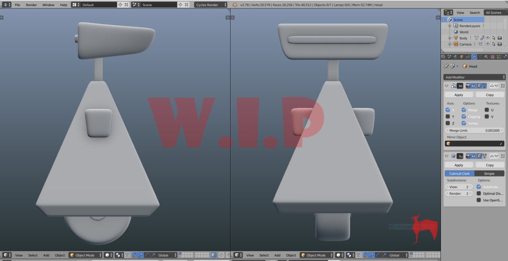
Task: Apply the Mirror modifier
Action: coord(459,95)
